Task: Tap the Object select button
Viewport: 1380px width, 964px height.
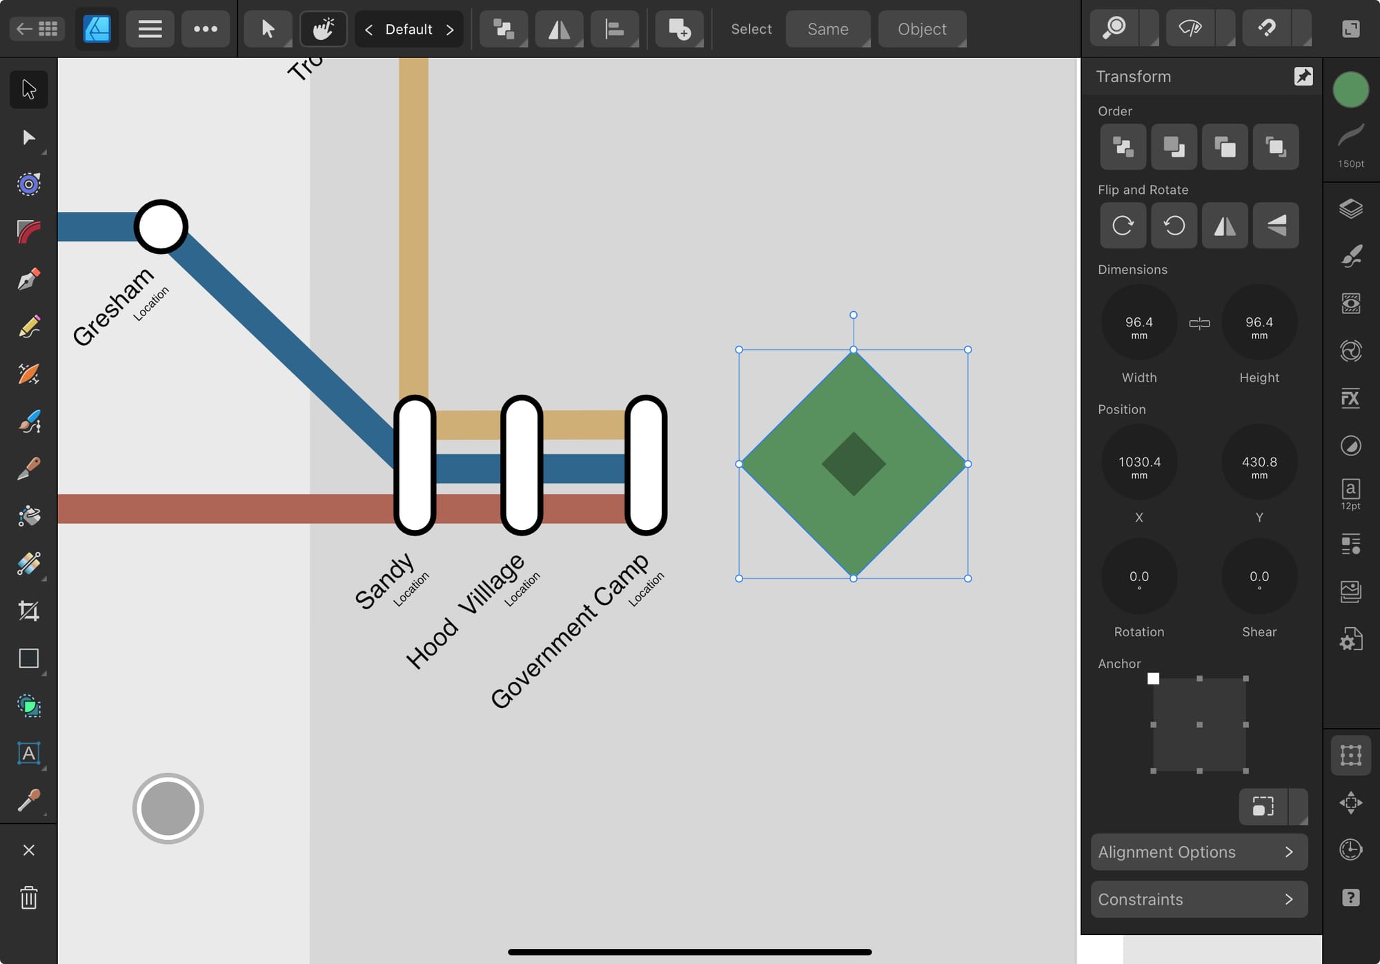Action: click(x=921, y=29)
